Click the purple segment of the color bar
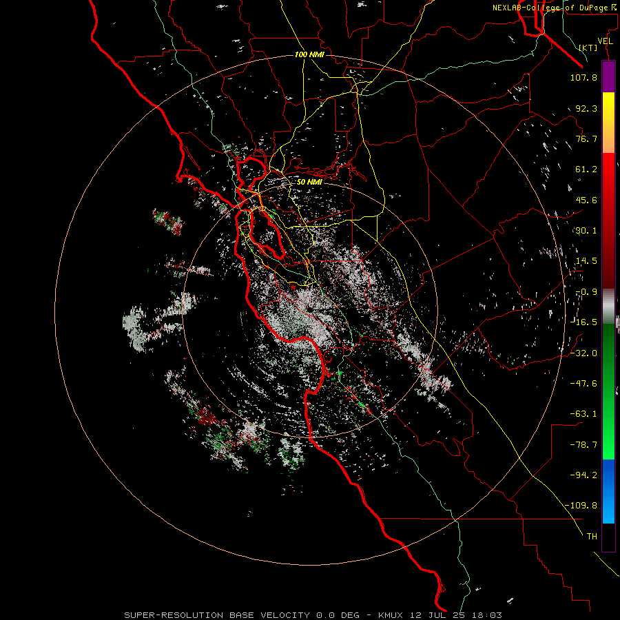Image resolution: width=620 pixels, height=620 pixels. pos(608,77)
